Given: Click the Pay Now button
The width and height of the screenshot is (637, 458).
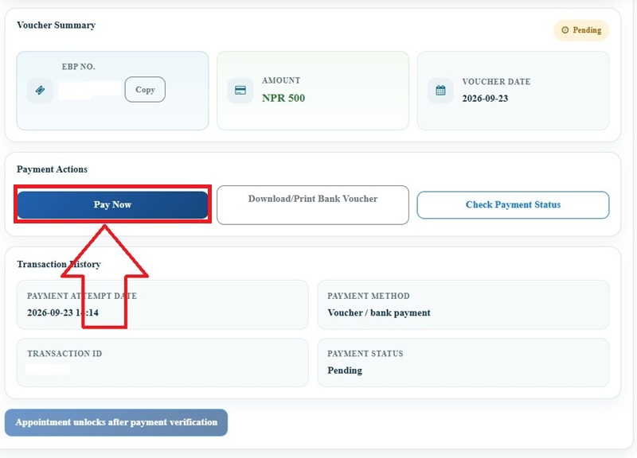Looking at the screenshot, I should (x=112, y=204).
